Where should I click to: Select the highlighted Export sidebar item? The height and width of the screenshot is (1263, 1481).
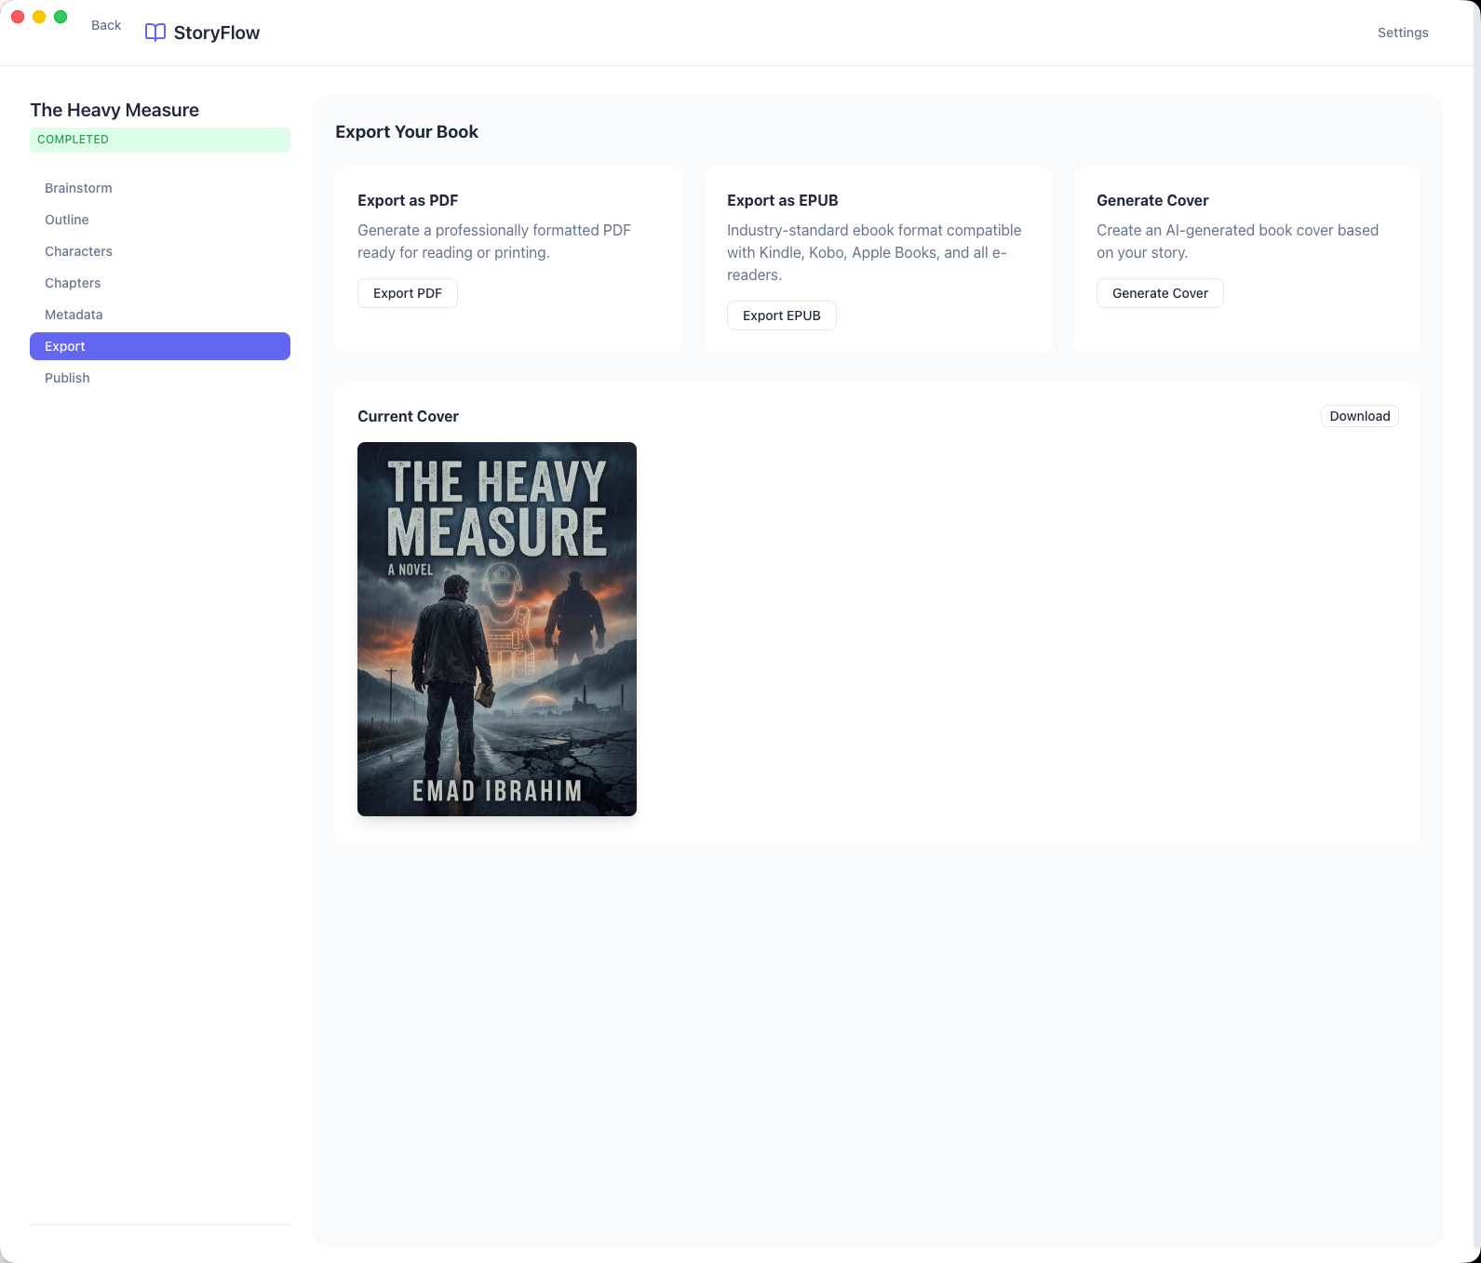point(159,346)
